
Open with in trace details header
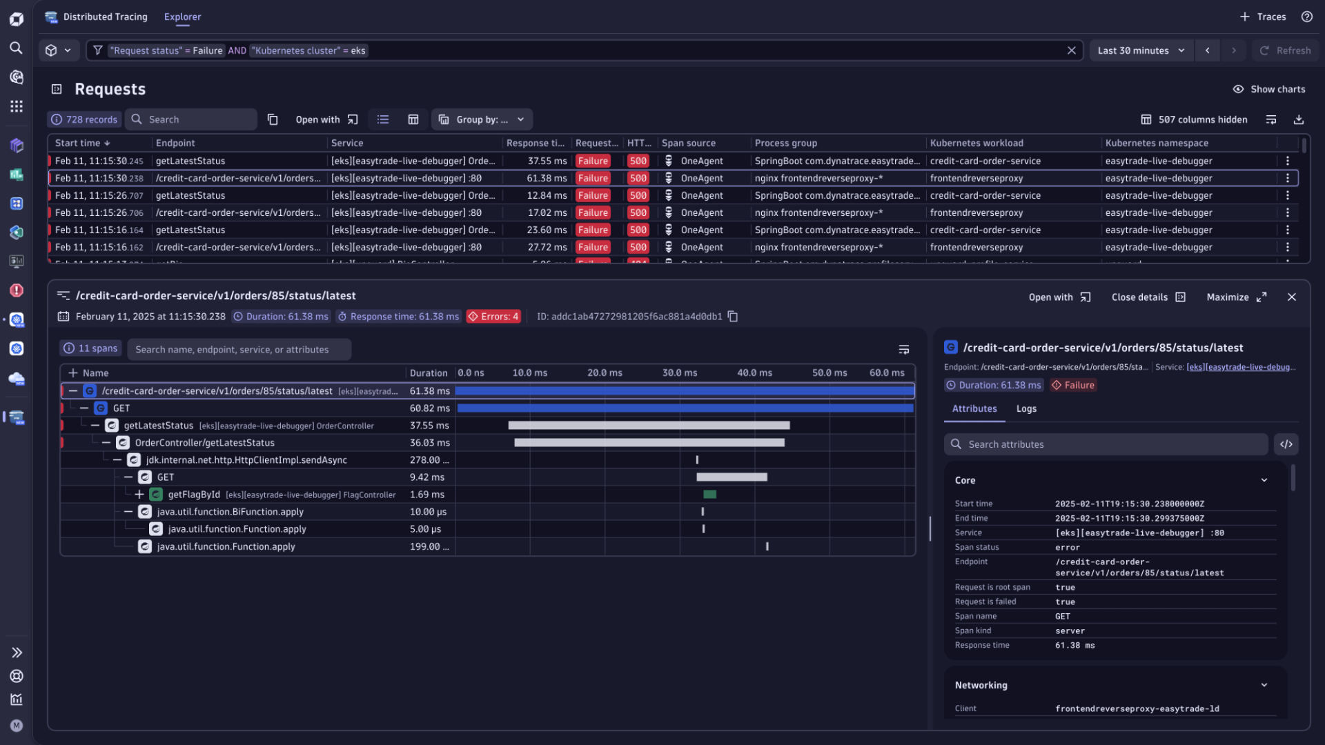pos(1059,297)
